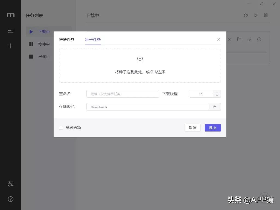This screenshot has width=280, height=210.
Task: Increase download threads with up stepper arrow
Action: click(217, 92)
